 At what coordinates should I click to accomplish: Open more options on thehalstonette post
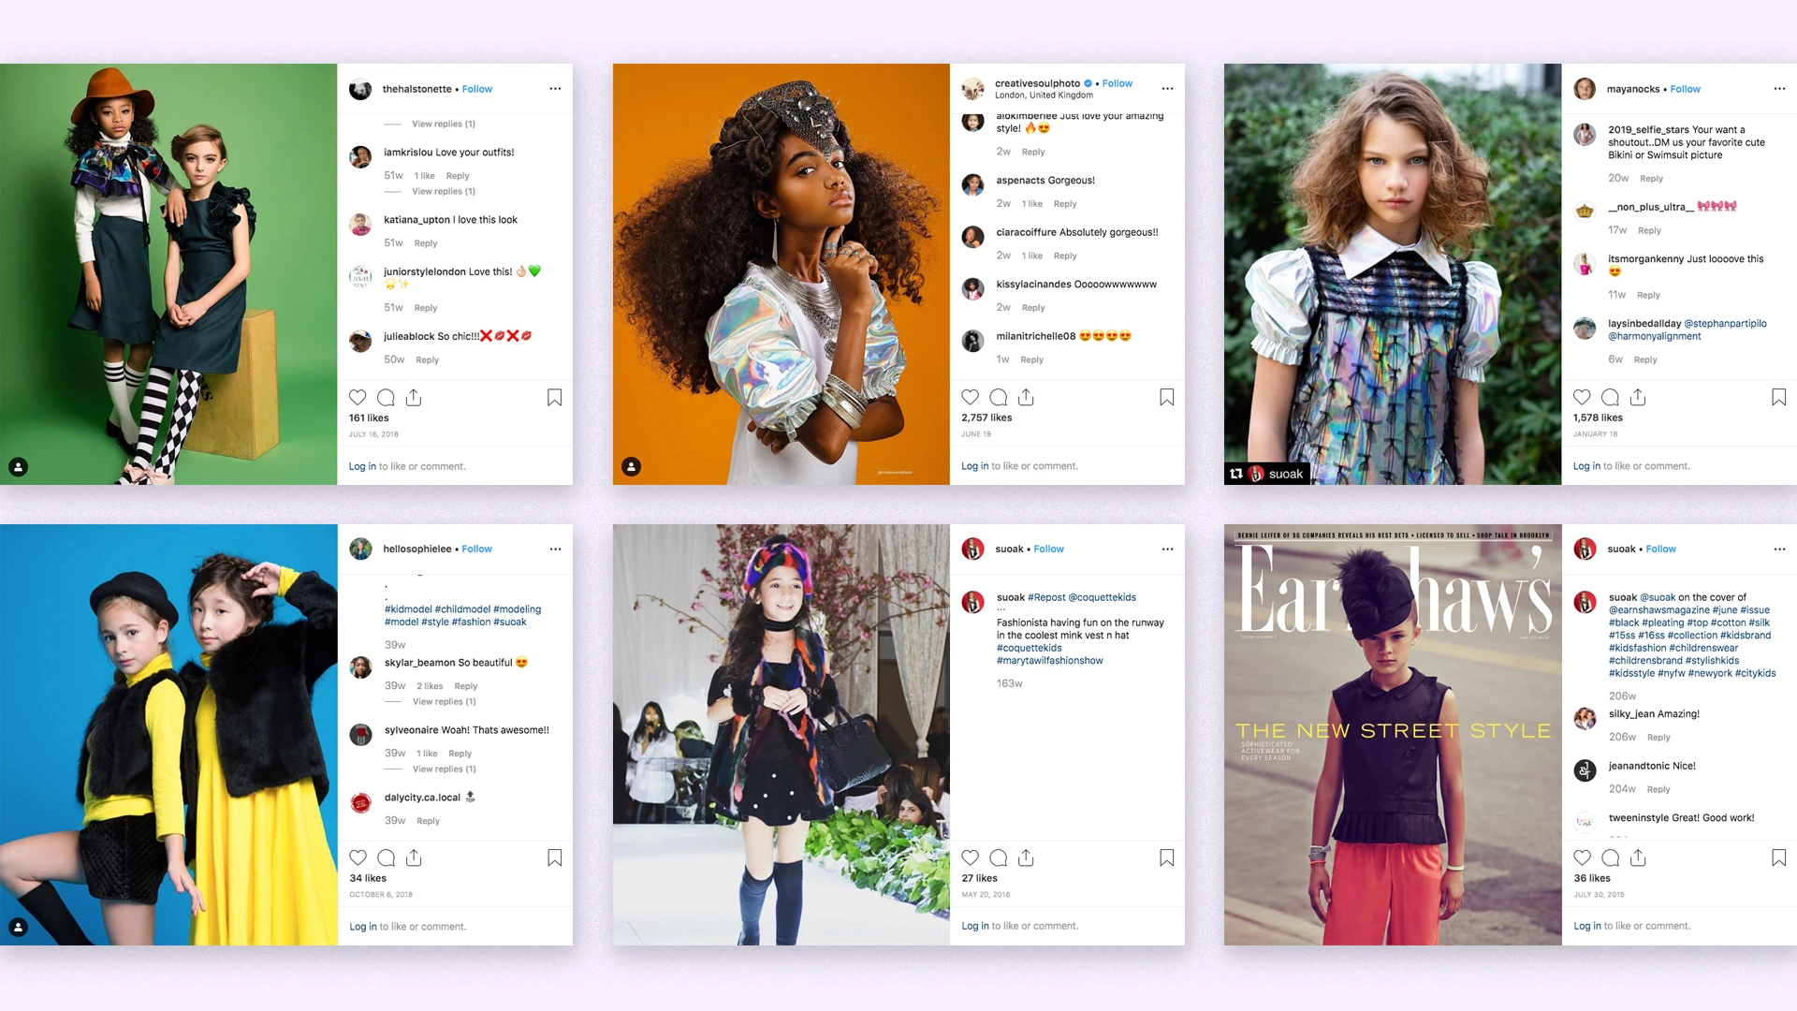[x=555, y=89]
